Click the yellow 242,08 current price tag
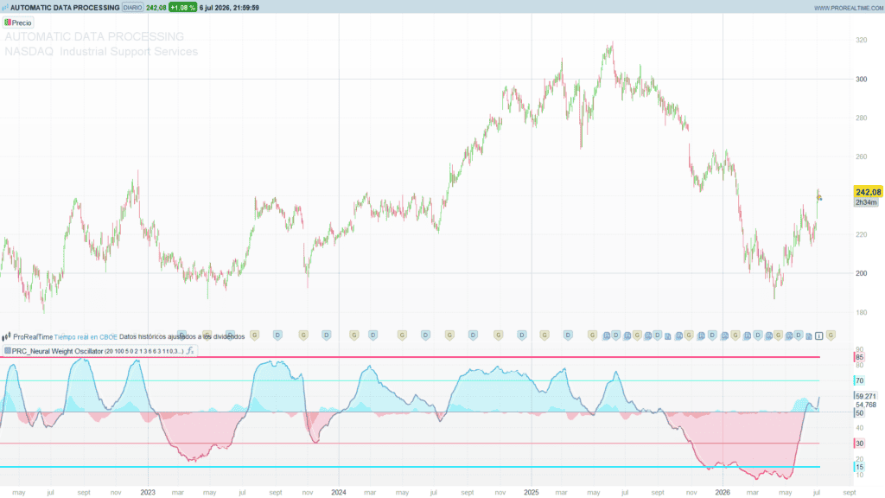The height and width of the screenshot is (498, 885). pyautogui.click(x=868, y=193)
